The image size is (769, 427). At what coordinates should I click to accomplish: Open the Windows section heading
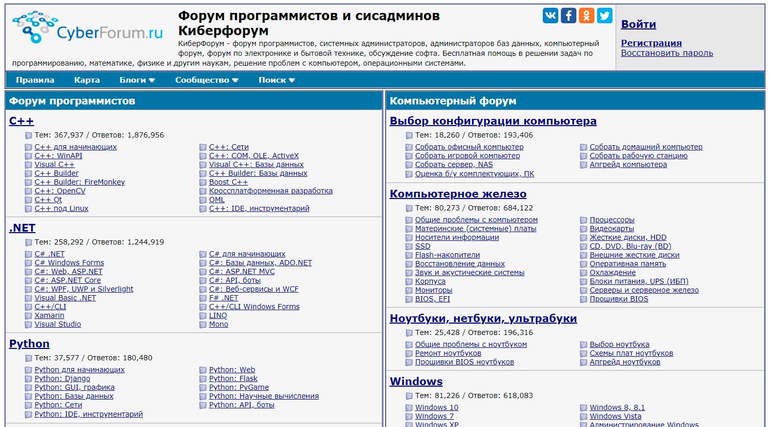point(416,382)
